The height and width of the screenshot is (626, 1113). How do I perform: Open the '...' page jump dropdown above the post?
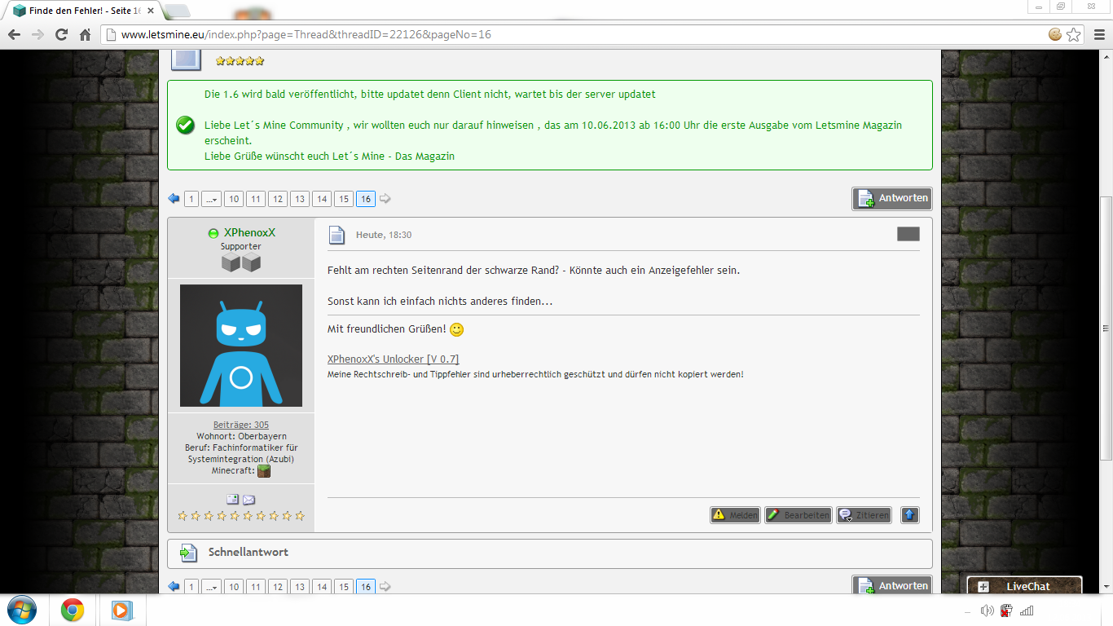coord(211,199)
